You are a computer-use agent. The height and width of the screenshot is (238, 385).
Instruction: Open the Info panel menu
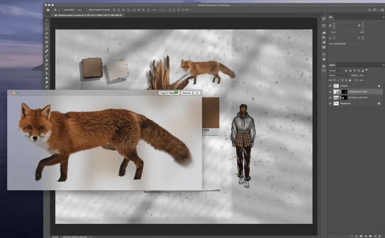coord(383,17)
